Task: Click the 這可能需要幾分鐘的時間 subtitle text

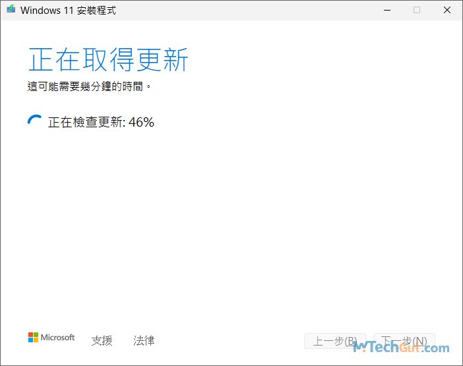Action: click(x=90, y=86)
